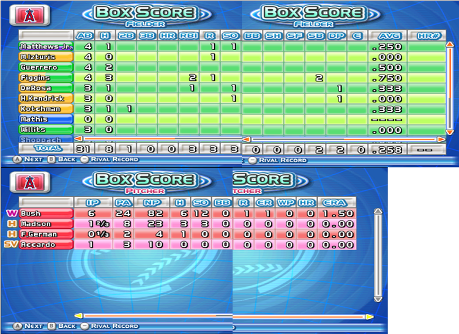Screen dimensions: 459x334
Task: Click the up arrow of the fielder list's vertical scrollbar
Action: (450, 45)
